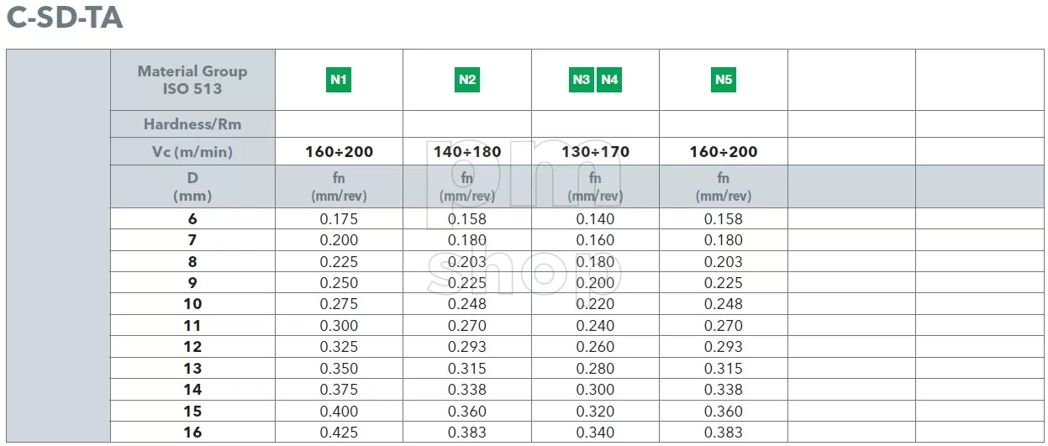Click the 130÷170 cutting speed value
This screenshot has width=1048, height=446.
(595, 152)
